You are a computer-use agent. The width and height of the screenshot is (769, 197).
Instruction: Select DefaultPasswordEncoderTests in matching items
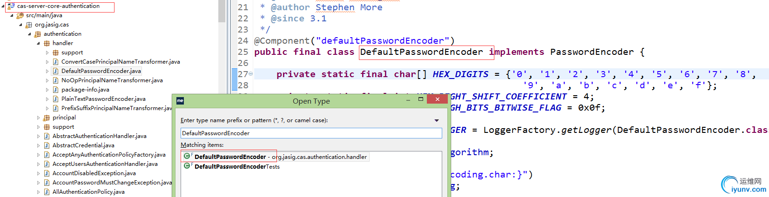pos(232,166)
